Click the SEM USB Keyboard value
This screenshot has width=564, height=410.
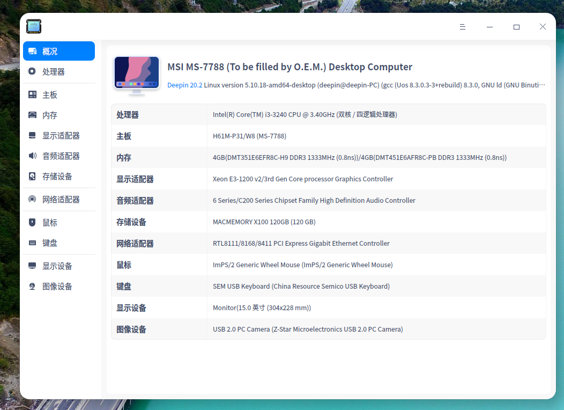(301, 286)
